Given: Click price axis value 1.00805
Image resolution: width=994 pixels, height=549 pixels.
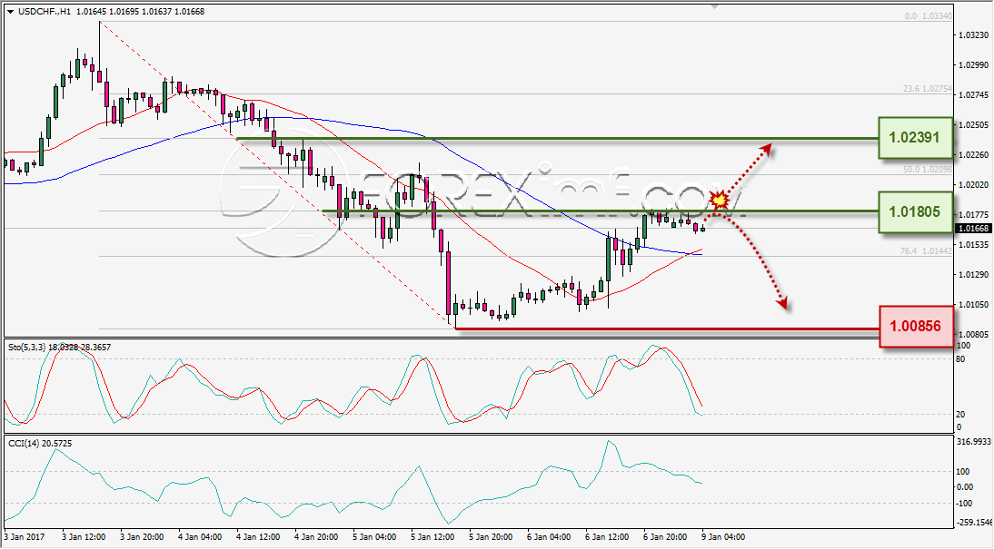Looking at the screenshot, I should (973, 334).
